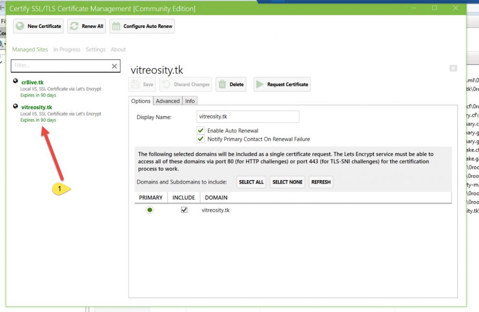
Task: Toggle Notify Primary Contact On Renewal Failure
Action: pyautogui.click(x=201, y=139)
